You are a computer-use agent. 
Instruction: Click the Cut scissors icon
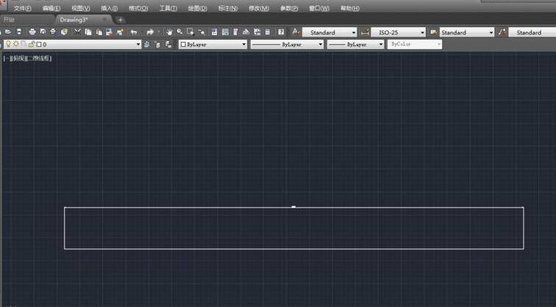point(77,32)
